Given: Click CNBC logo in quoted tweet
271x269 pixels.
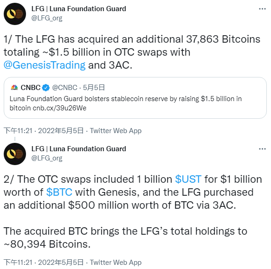Looking at the screenshot, I should coord(14,88).
